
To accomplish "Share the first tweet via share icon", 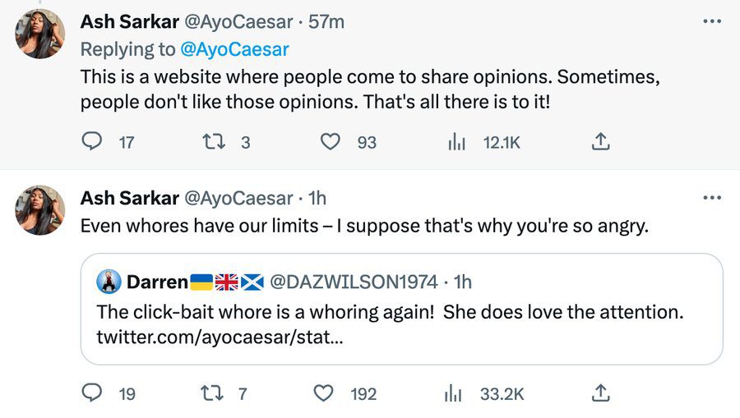I will click(601, 142).
